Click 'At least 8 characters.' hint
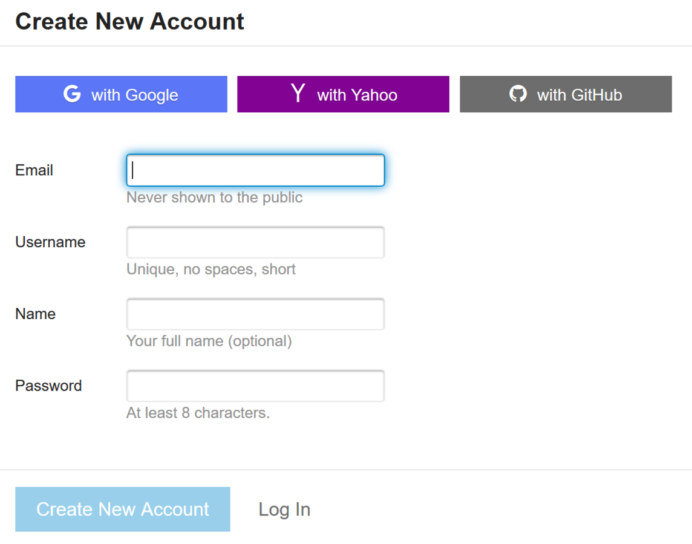692x544 pixels. [198, 413]
